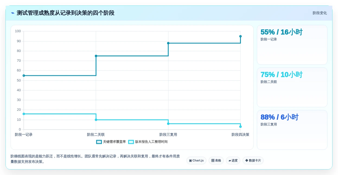Toggle the 关键需求覆盖率 legend swatch
This screenshot has width=338, height=175.
[99, 142]
